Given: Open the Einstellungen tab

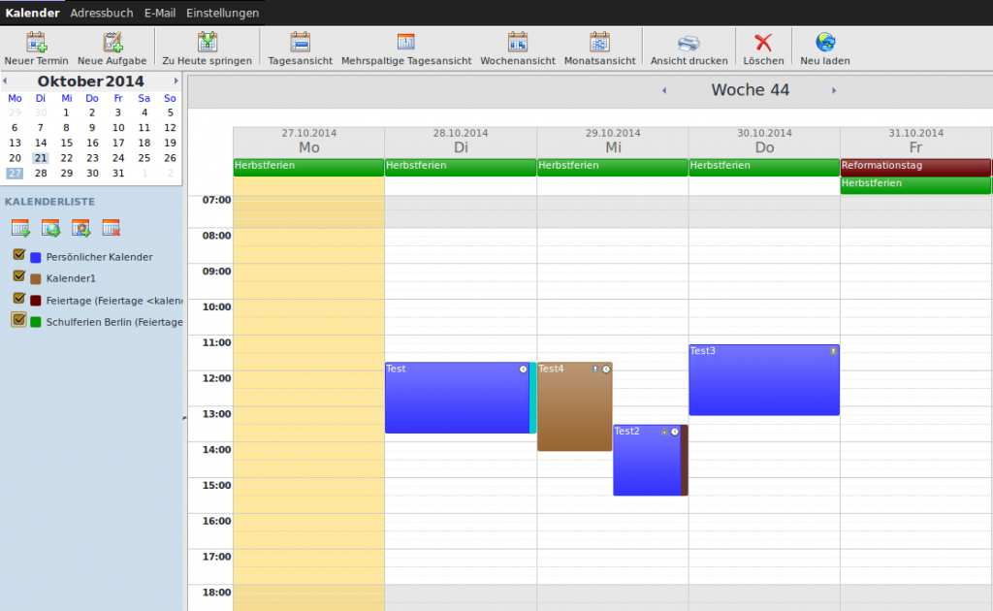Looking at the screenshot, I should point(222,14).
